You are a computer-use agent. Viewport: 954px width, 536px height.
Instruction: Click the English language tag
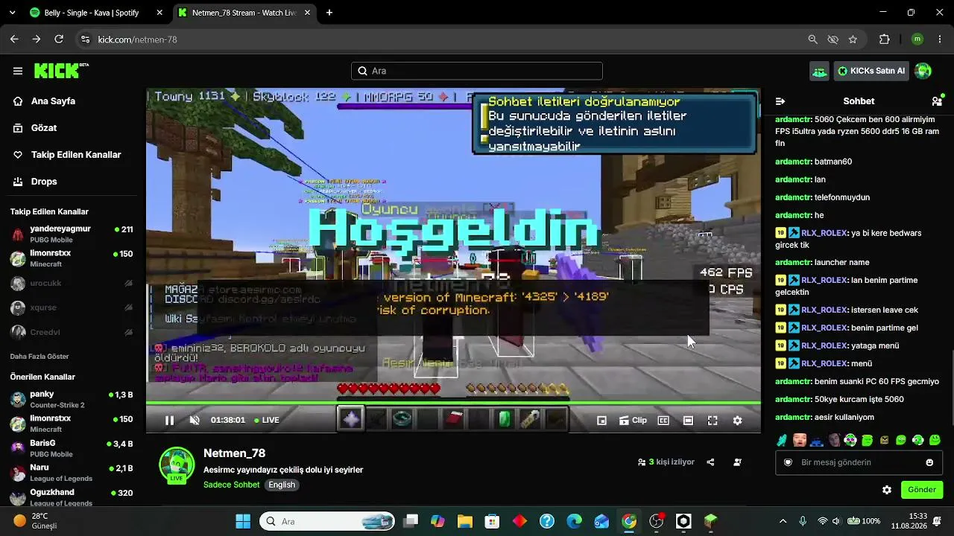[x=282, y=485]
